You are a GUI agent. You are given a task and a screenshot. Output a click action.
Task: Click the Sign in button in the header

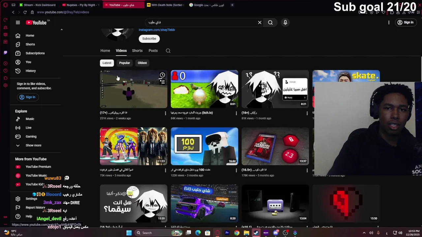pos(405,22)
